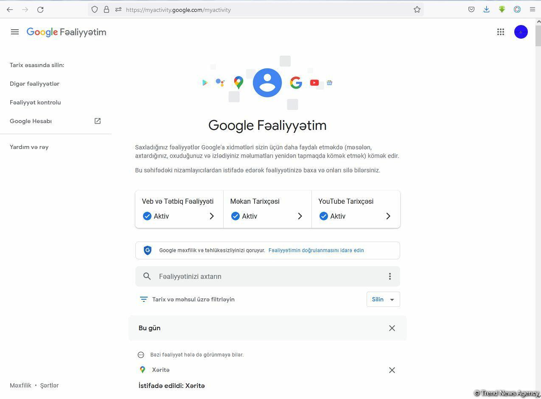The image size is (541, 399).
Task: Click the Maps icon next to Xəritə
Action: pyautogui.click(x=143, y=370)
